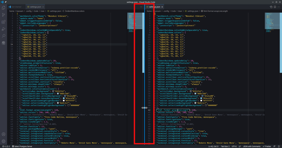The image size is (282, 148).
Task: Click the Open Changes icon in right editor toolbar
Action: pos(271,7)
